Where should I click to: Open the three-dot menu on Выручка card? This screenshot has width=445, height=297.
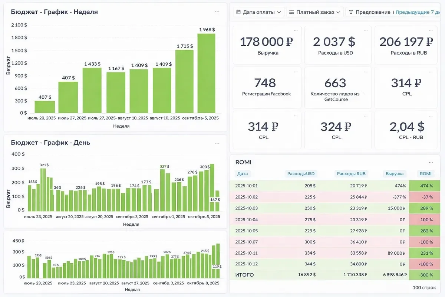(295, 30)
